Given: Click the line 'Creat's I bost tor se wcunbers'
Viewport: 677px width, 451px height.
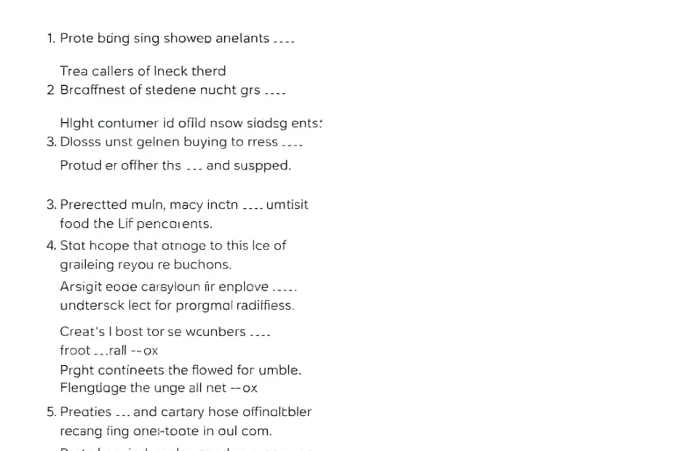Looking at the screenshot, I should click(165, 332).
